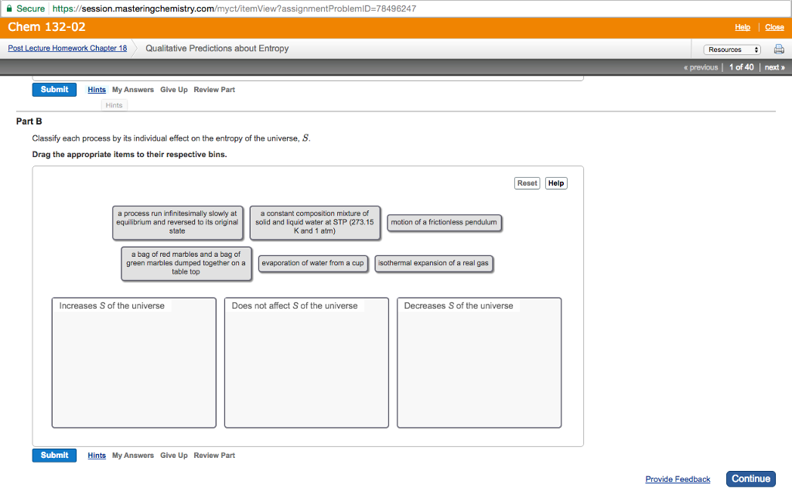The width and height of the screenshot is (792, 495).
Task: Click the Close link in header
Action: tap(774, 27)
